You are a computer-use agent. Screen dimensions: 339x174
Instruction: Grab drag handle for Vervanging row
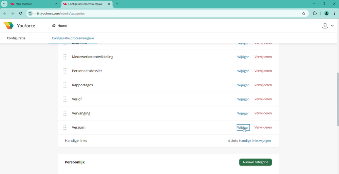[65, 113]
